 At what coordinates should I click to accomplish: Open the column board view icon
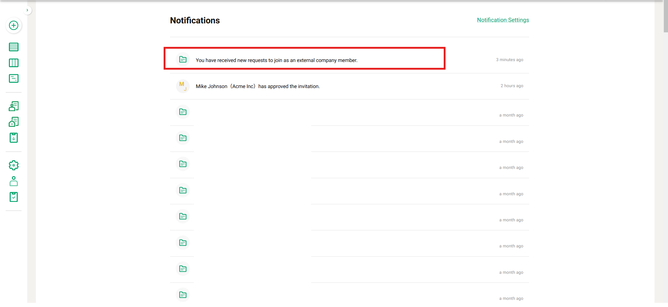pyautogui.click(x=13, y=63)
